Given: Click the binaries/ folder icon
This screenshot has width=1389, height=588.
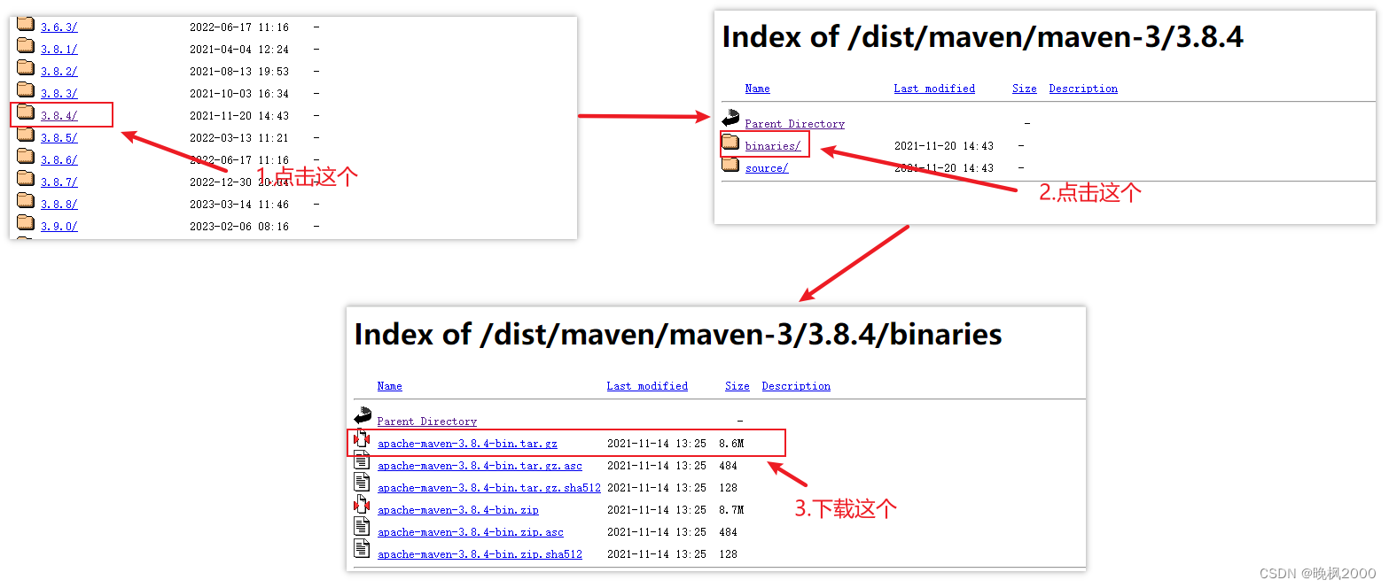Looking at the screenshot, I should [730, 143].
